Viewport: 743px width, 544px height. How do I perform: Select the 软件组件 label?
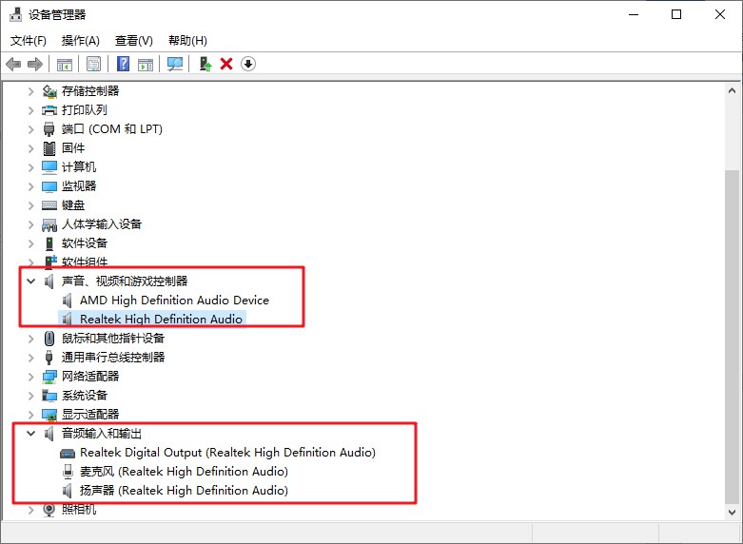point(85,262)
